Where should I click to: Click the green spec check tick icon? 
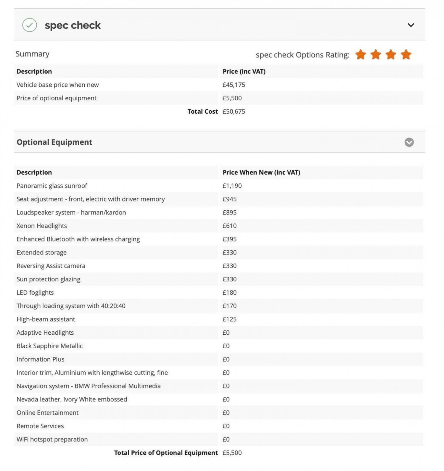tap(30, 25)
